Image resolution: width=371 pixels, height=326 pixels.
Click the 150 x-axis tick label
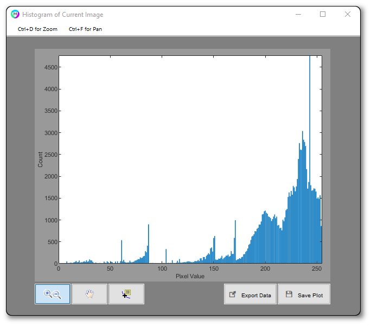point(214,269)
